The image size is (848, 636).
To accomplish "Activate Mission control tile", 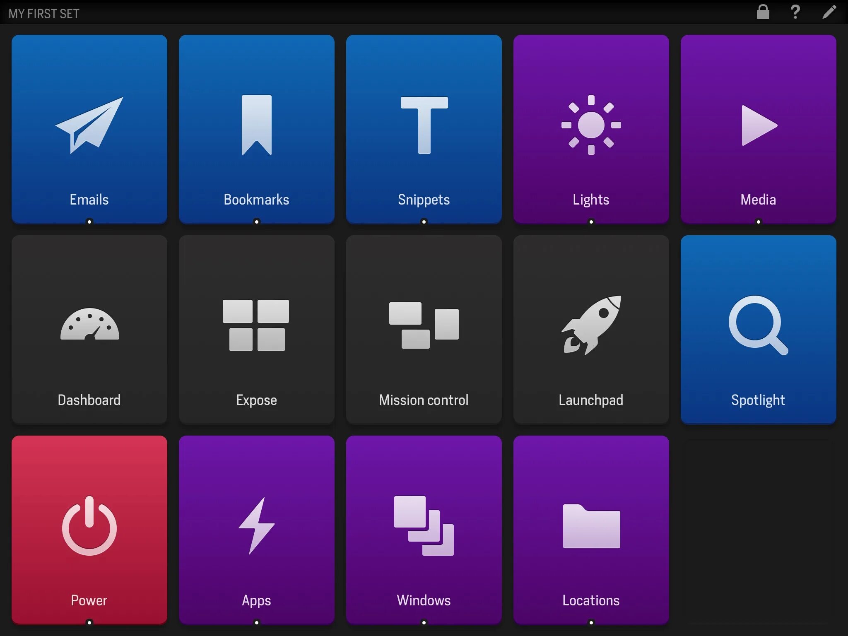I will click(x=424, y=329).
